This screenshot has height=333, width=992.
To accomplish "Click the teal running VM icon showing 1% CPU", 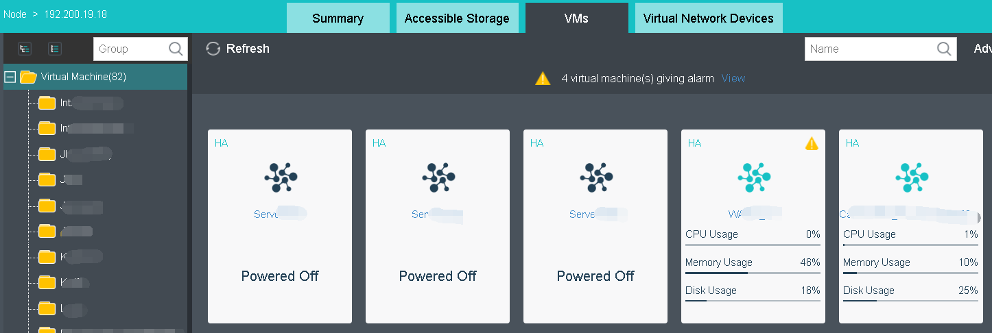I will pyautogui.click(x=911, y=177).
